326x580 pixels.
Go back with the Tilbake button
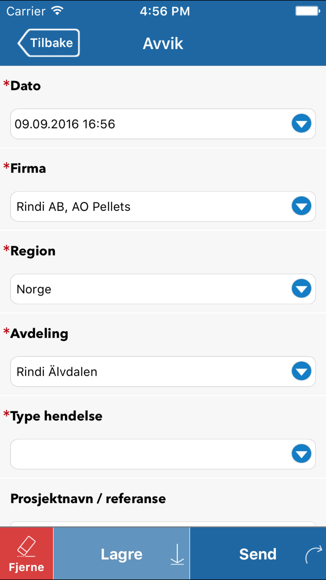49,43
